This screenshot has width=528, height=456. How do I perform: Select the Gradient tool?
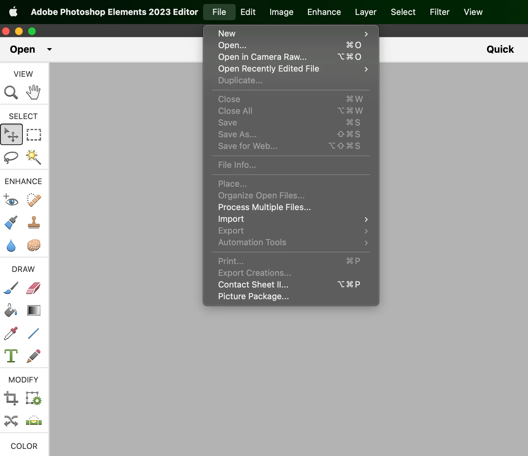point(34,311)
